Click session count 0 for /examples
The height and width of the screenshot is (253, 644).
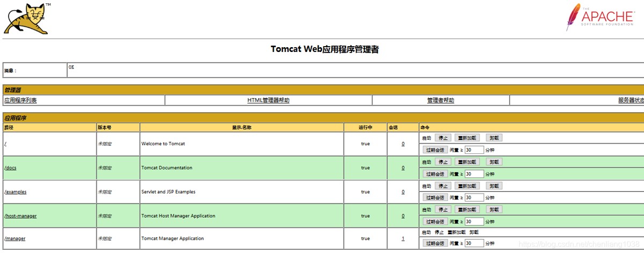pyautogui.click(x=403, y=192)
